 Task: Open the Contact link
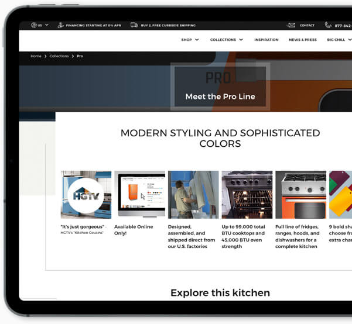pyautogui.click(x=307, y=25)
